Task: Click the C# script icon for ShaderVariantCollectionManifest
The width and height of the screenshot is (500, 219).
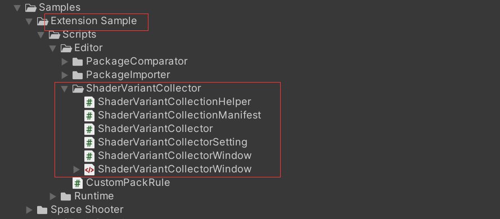Action: [x=89, y=116]
